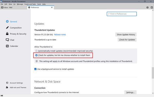This screenshot has height=97, width=154.
Task: Open the Events and Tasks menu
Action: (x=30, y=4)
